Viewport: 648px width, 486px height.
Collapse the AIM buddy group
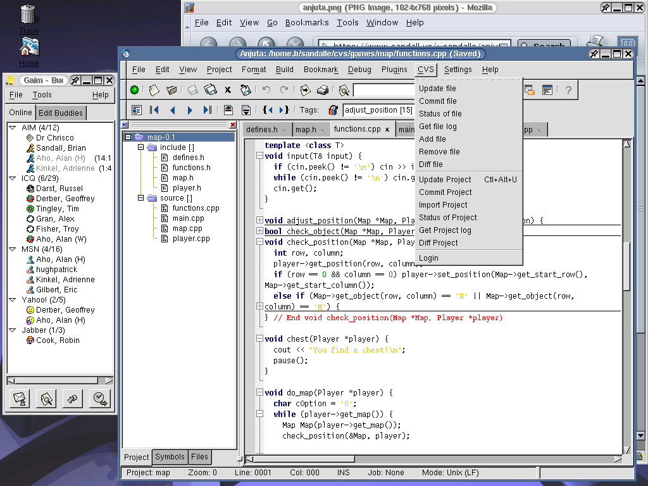[x=13, y=128]
